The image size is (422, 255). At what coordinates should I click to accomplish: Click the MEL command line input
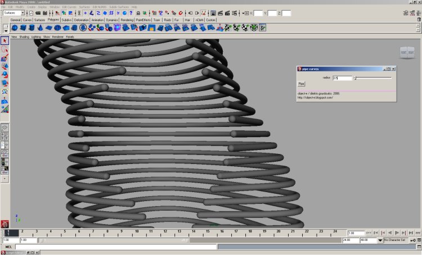116,247
